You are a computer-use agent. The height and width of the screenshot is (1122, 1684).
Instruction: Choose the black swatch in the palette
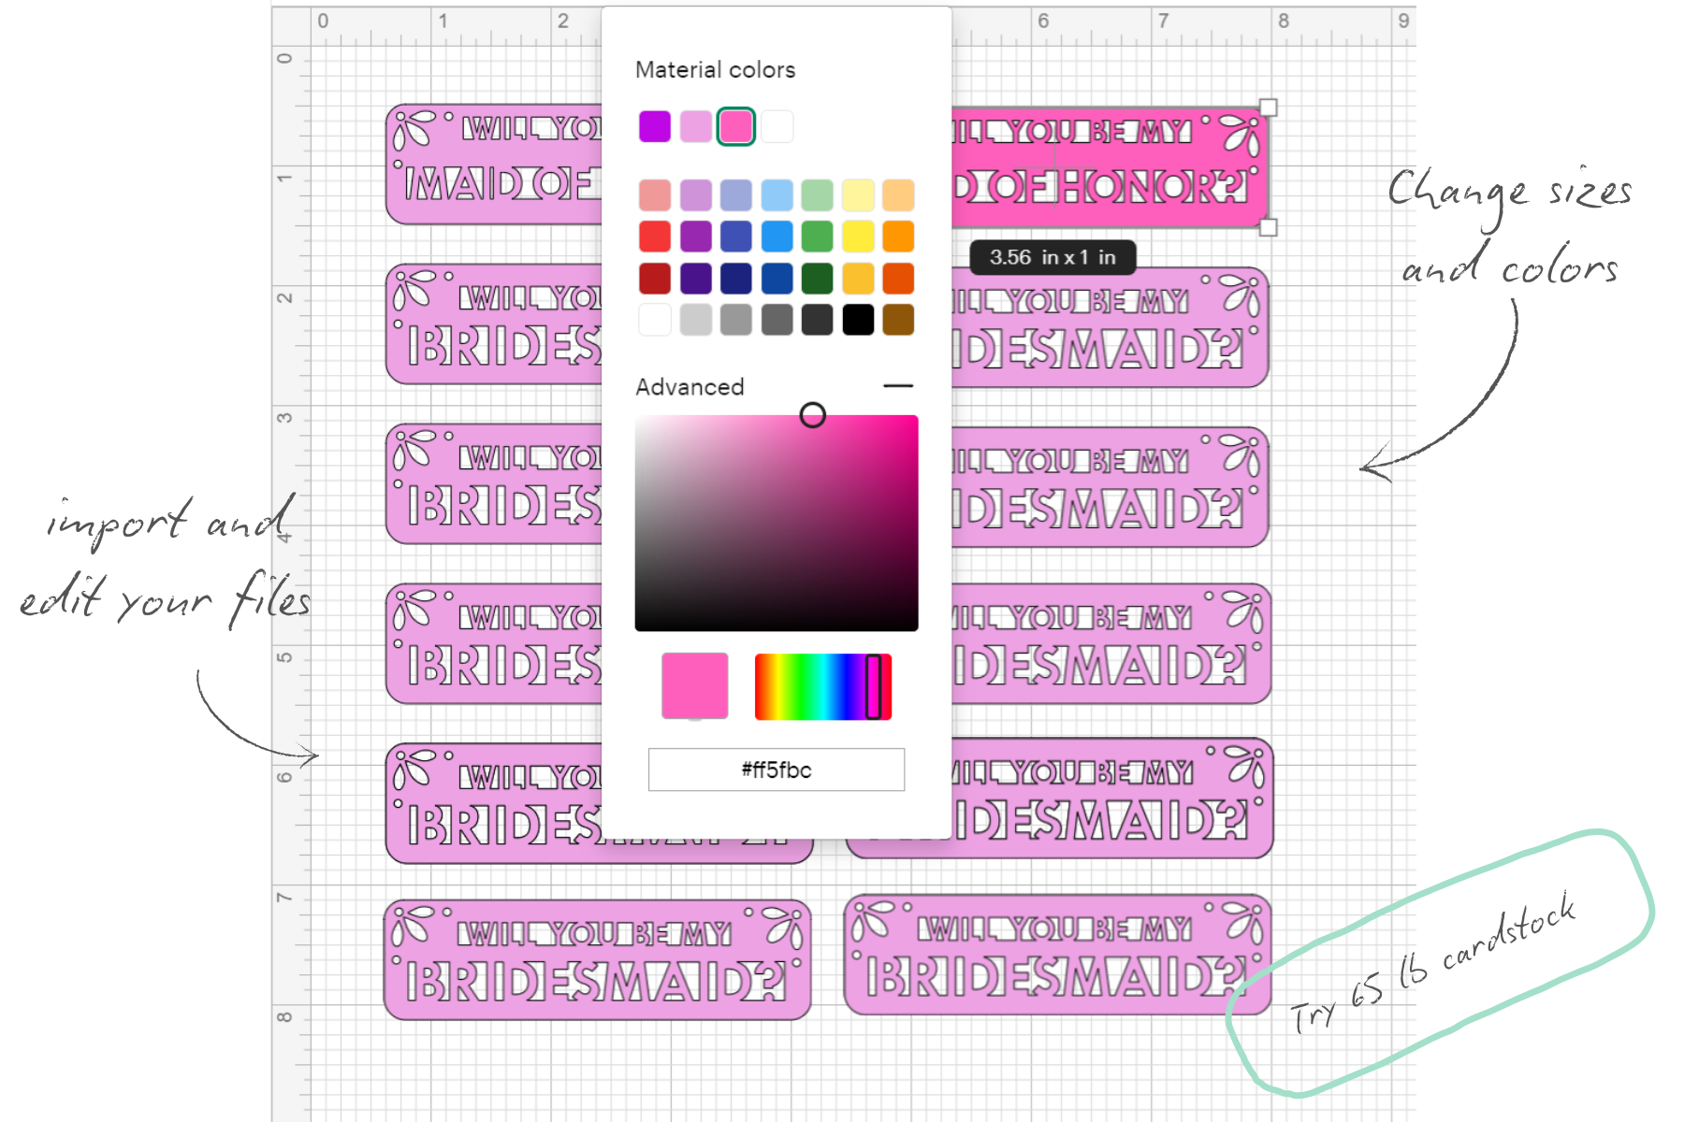click(x=858, y=320)
